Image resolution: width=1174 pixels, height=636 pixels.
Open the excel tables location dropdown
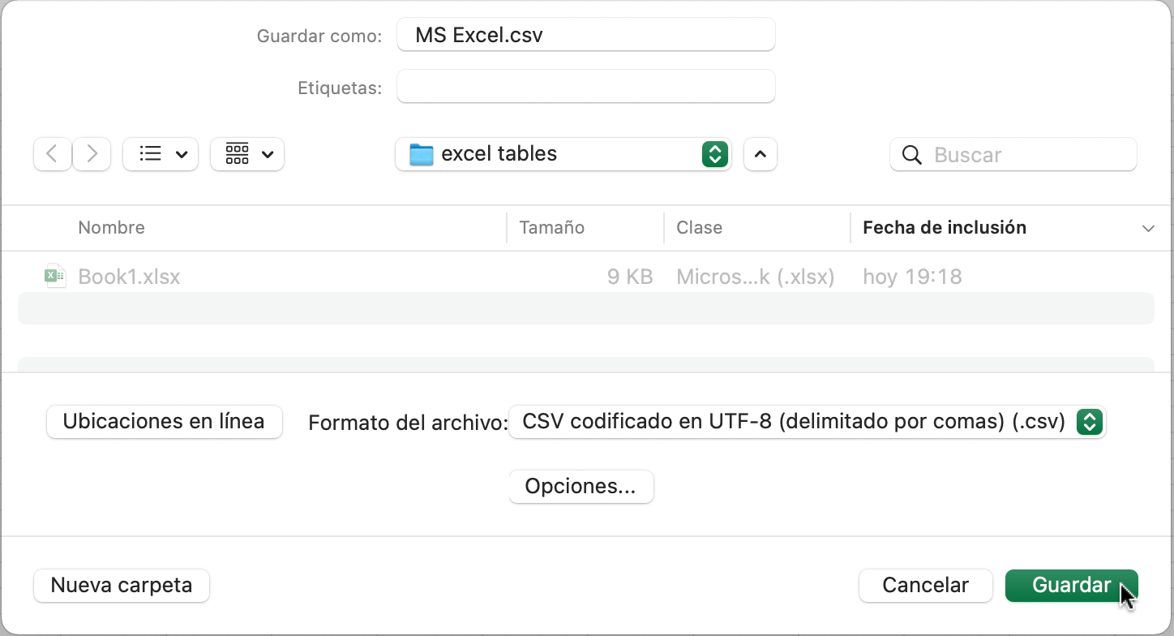tap(713, 153)
